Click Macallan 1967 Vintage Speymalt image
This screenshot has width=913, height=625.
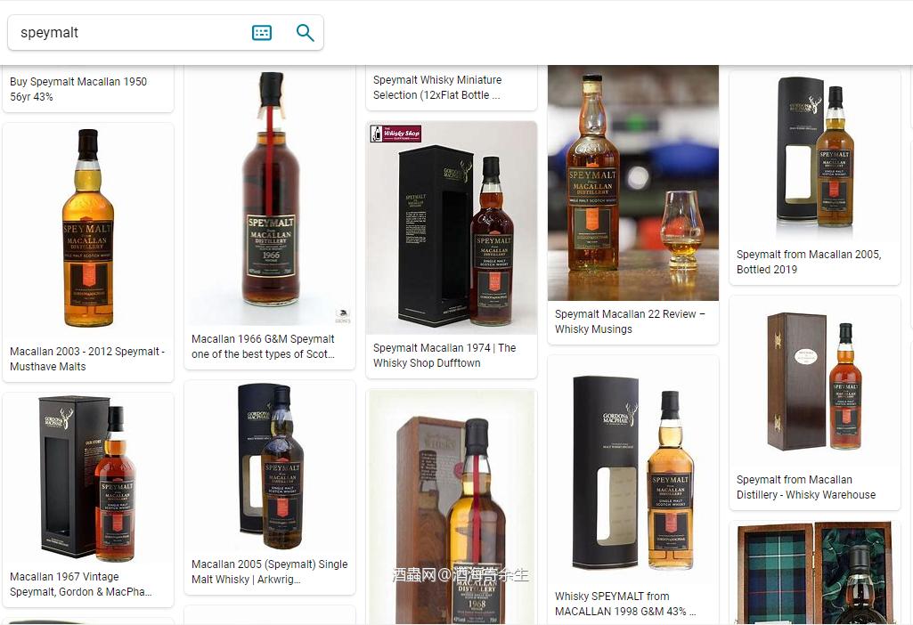[x=88, y=478]
